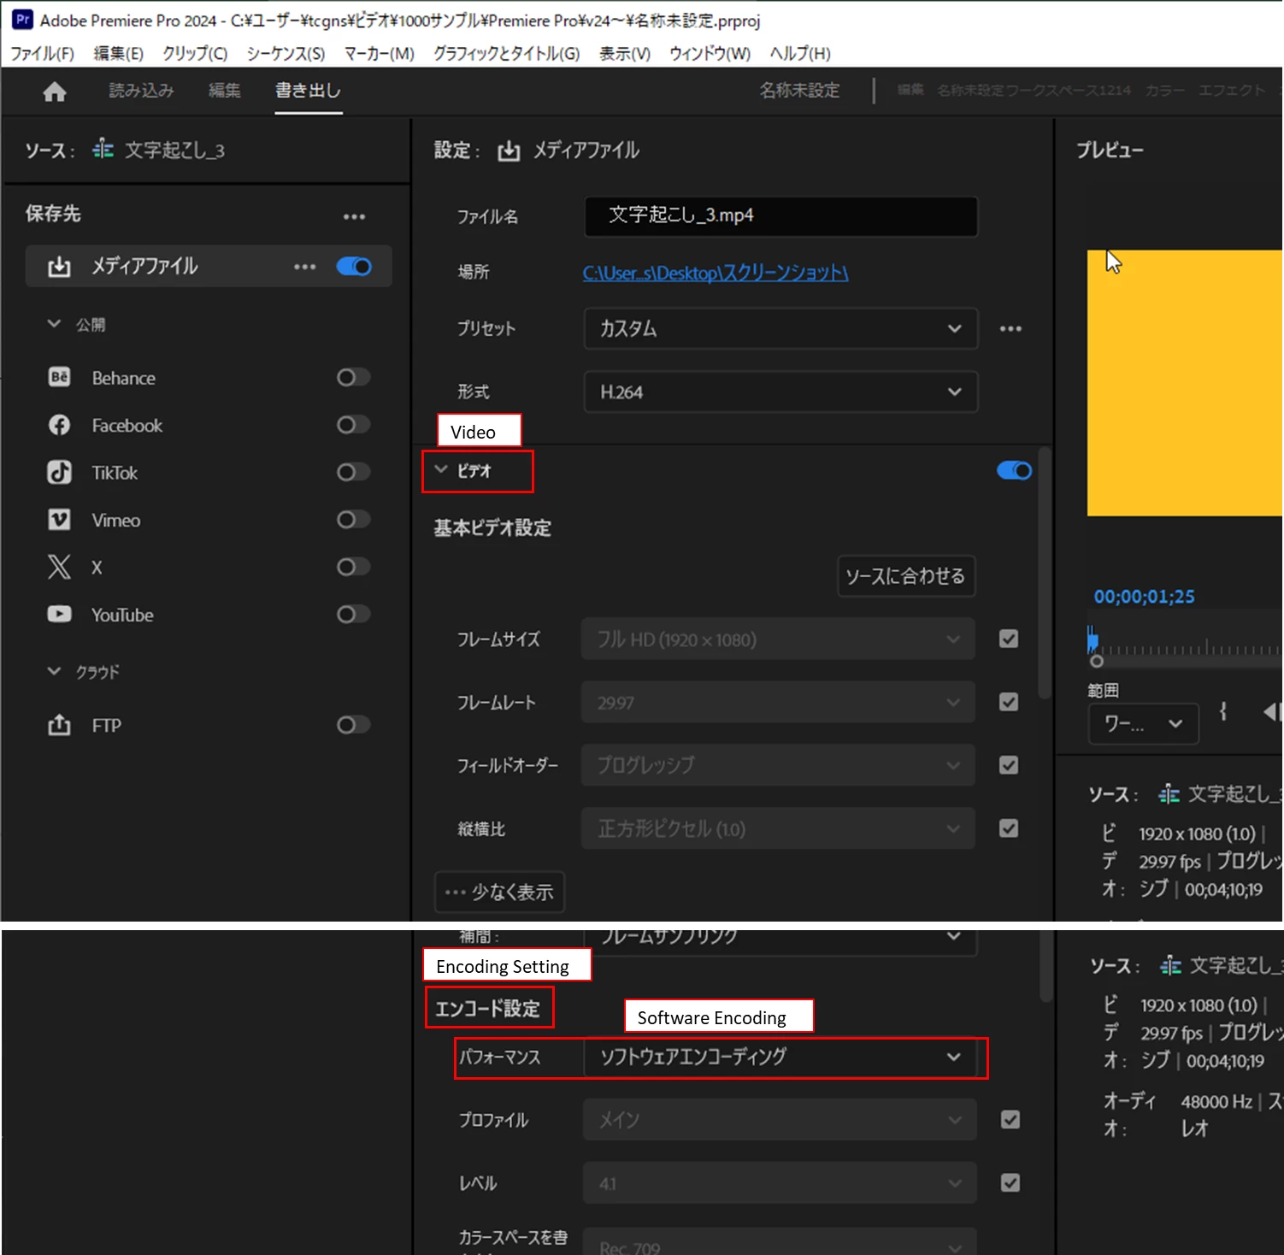Click the preview timeline playhead
The image size is (1284, 1255).
coord(1093,641)
